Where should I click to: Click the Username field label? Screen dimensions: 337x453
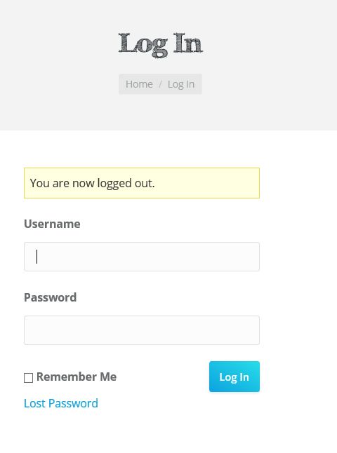[52, 224]
